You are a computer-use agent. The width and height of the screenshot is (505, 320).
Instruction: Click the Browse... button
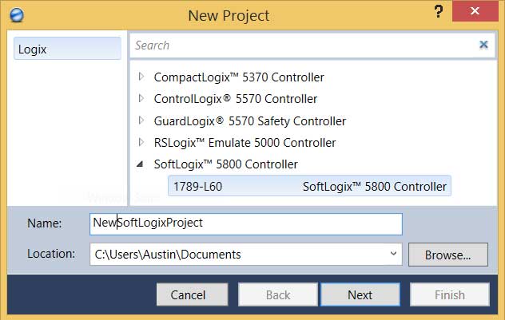point(448,255)
